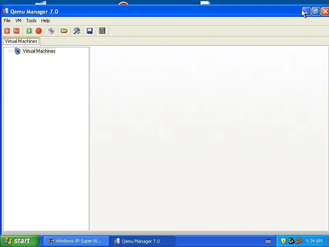Select the Virtual Machines tab
The image size is (329, 247).
tap(21, 41)
